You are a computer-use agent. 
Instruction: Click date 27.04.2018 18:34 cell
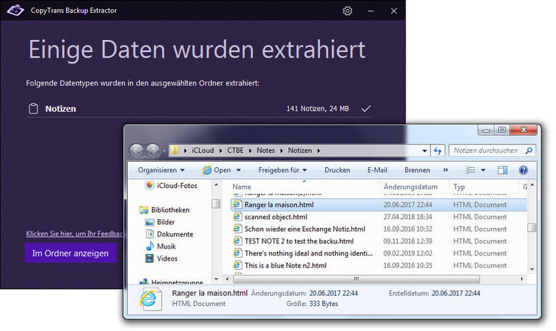[x=408, y=216]
